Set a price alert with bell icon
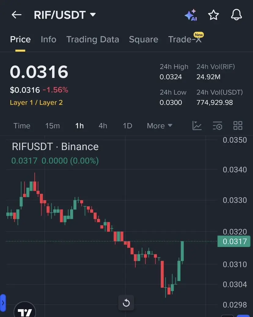This screenshot has width=253, height=317. [237, 15]
